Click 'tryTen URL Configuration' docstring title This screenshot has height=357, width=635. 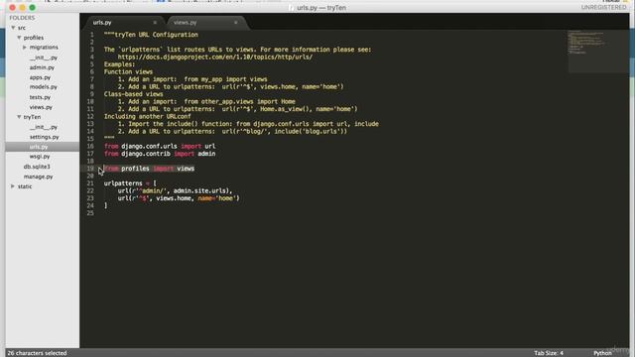click(157, 35)
